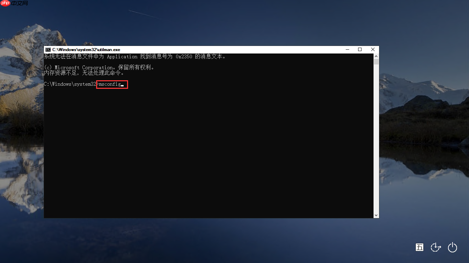
Task: Maximize the command prompt window
Action: click(x=360, y=49)
